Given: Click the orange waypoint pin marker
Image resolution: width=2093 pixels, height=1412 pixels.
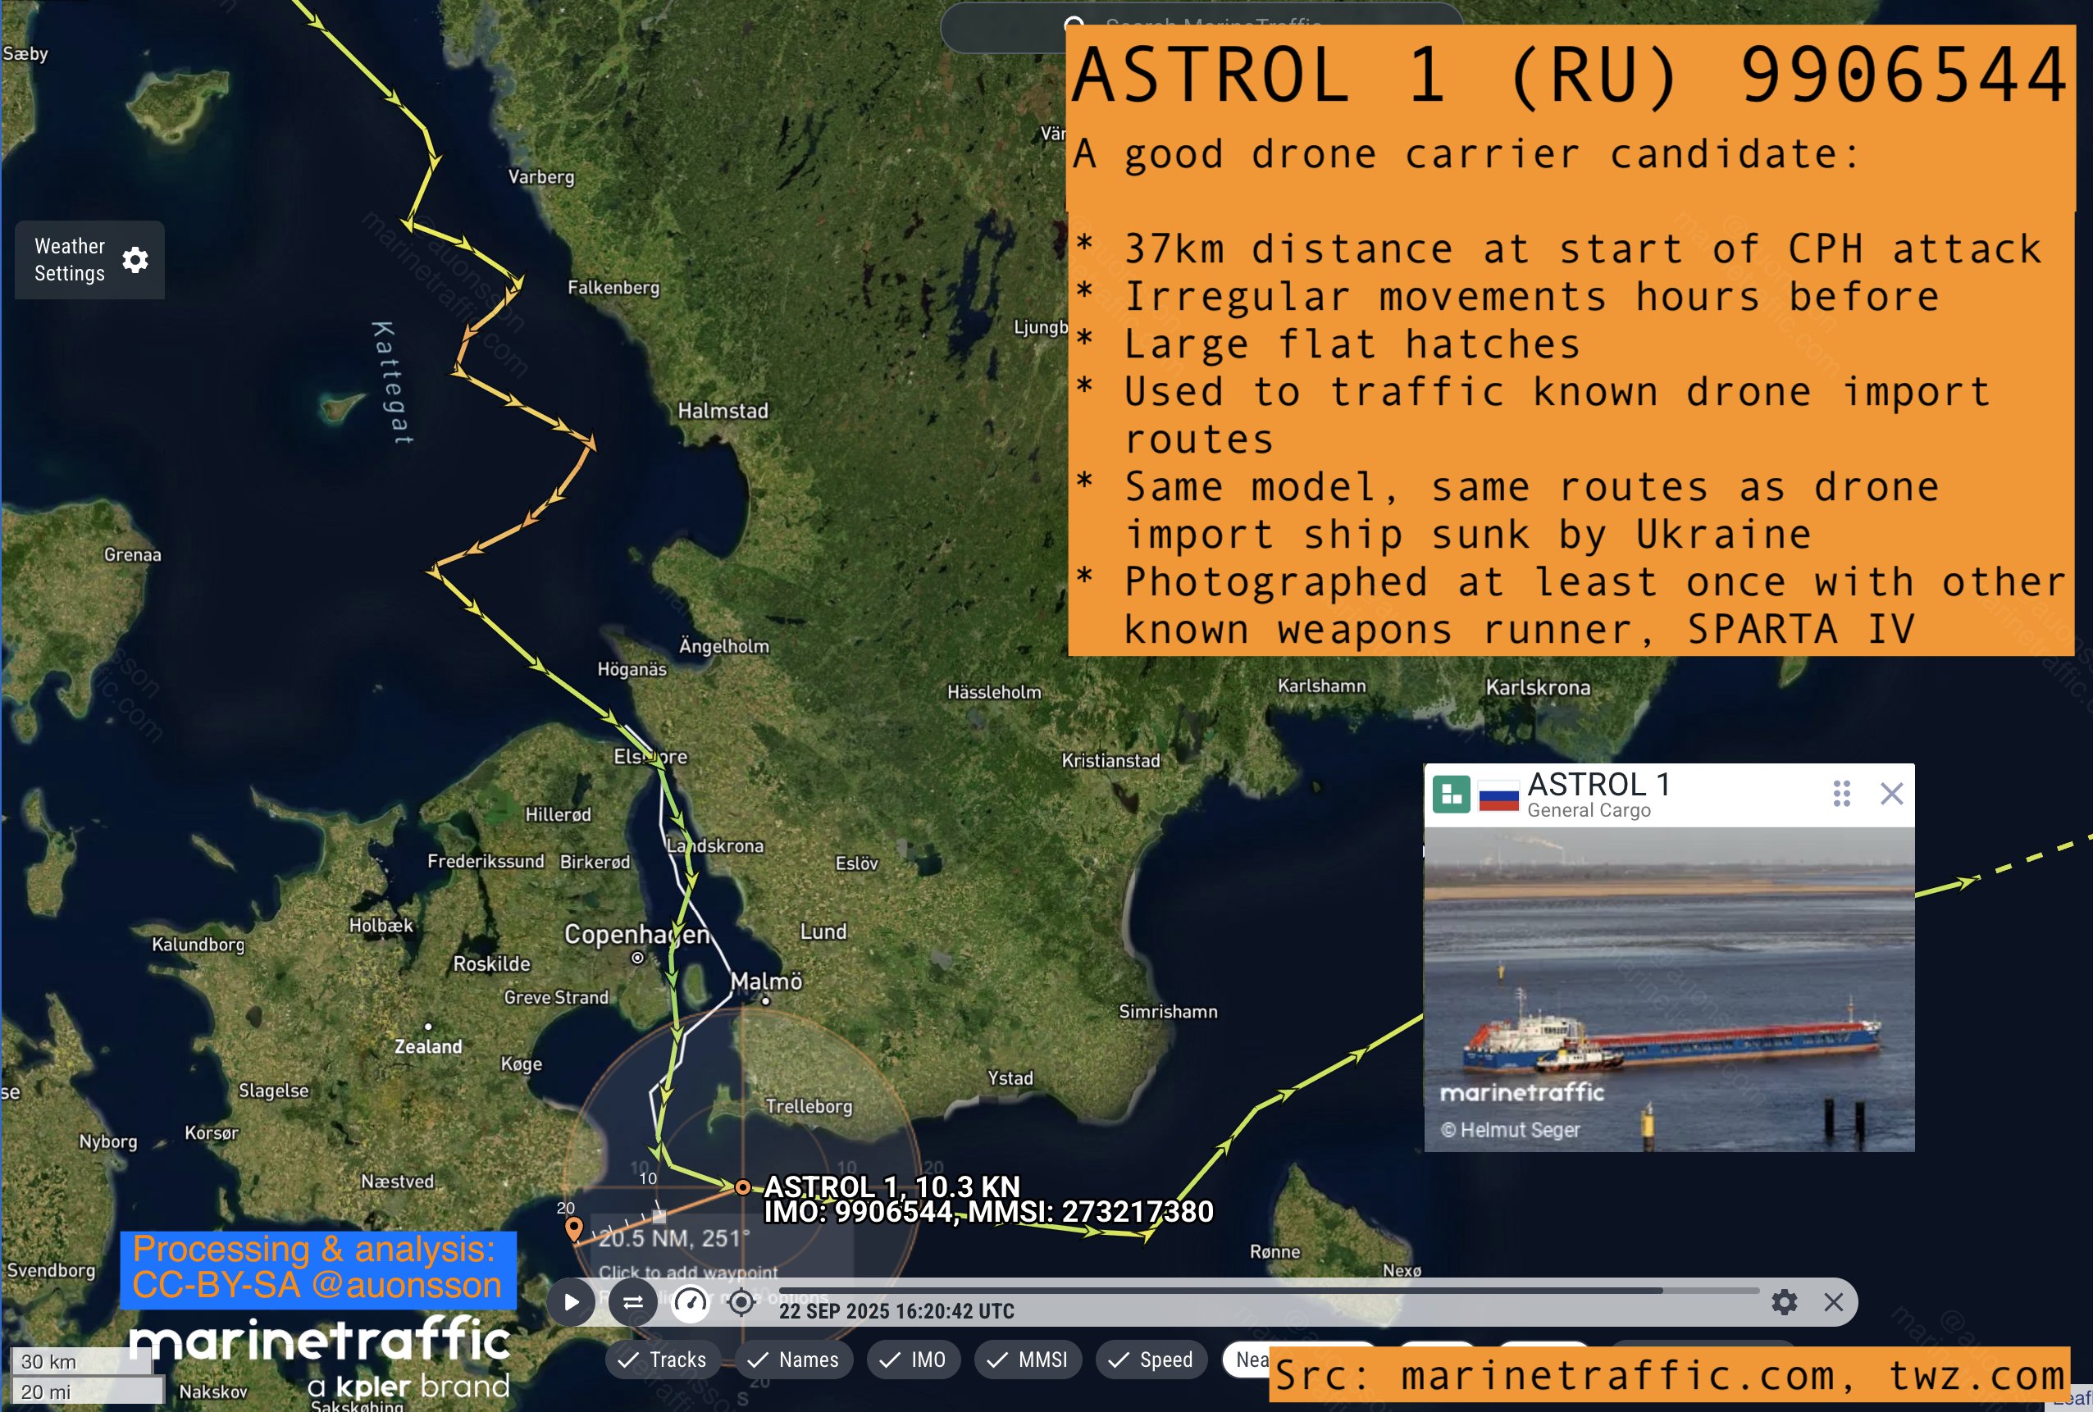Looking at the screenshot, I should pos(573,1228).
